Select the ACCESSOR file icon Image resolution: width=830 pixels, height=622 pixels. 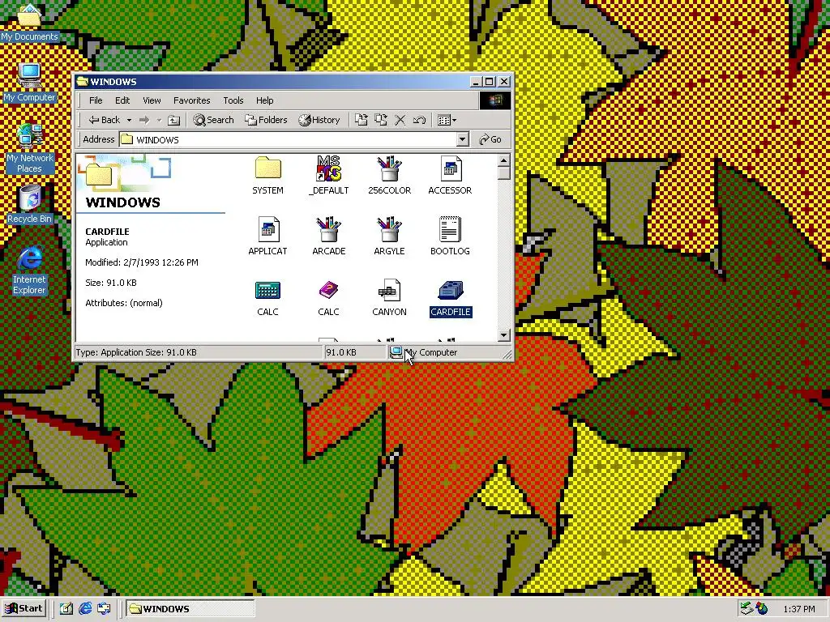[451, 168]
